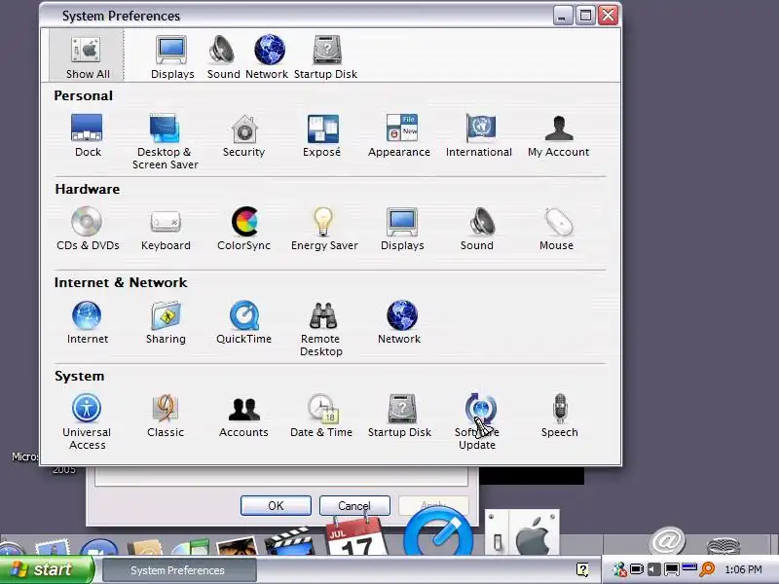Open the @ mail dock icon
Screen dimensions: 779x584
(667, 540)
